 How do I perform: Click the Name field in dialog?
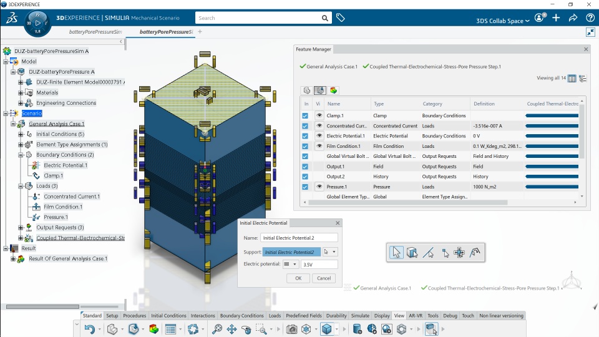pyautogui.click(x=299, y=238)
